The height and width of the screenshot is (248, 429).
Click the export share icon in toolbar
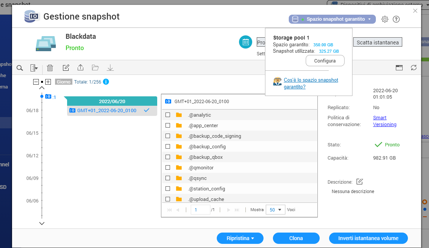[x=80, y=68]
